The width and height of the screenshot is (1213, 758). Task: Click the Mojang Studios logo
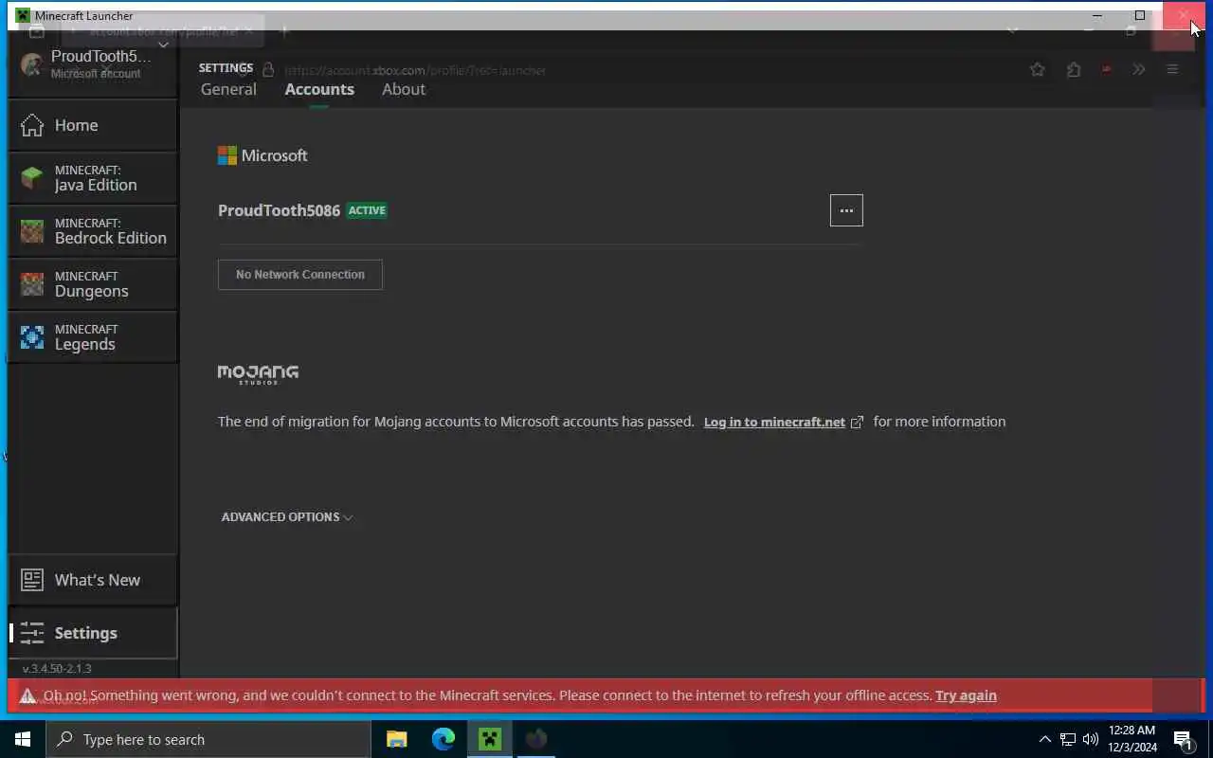(258, 374)
